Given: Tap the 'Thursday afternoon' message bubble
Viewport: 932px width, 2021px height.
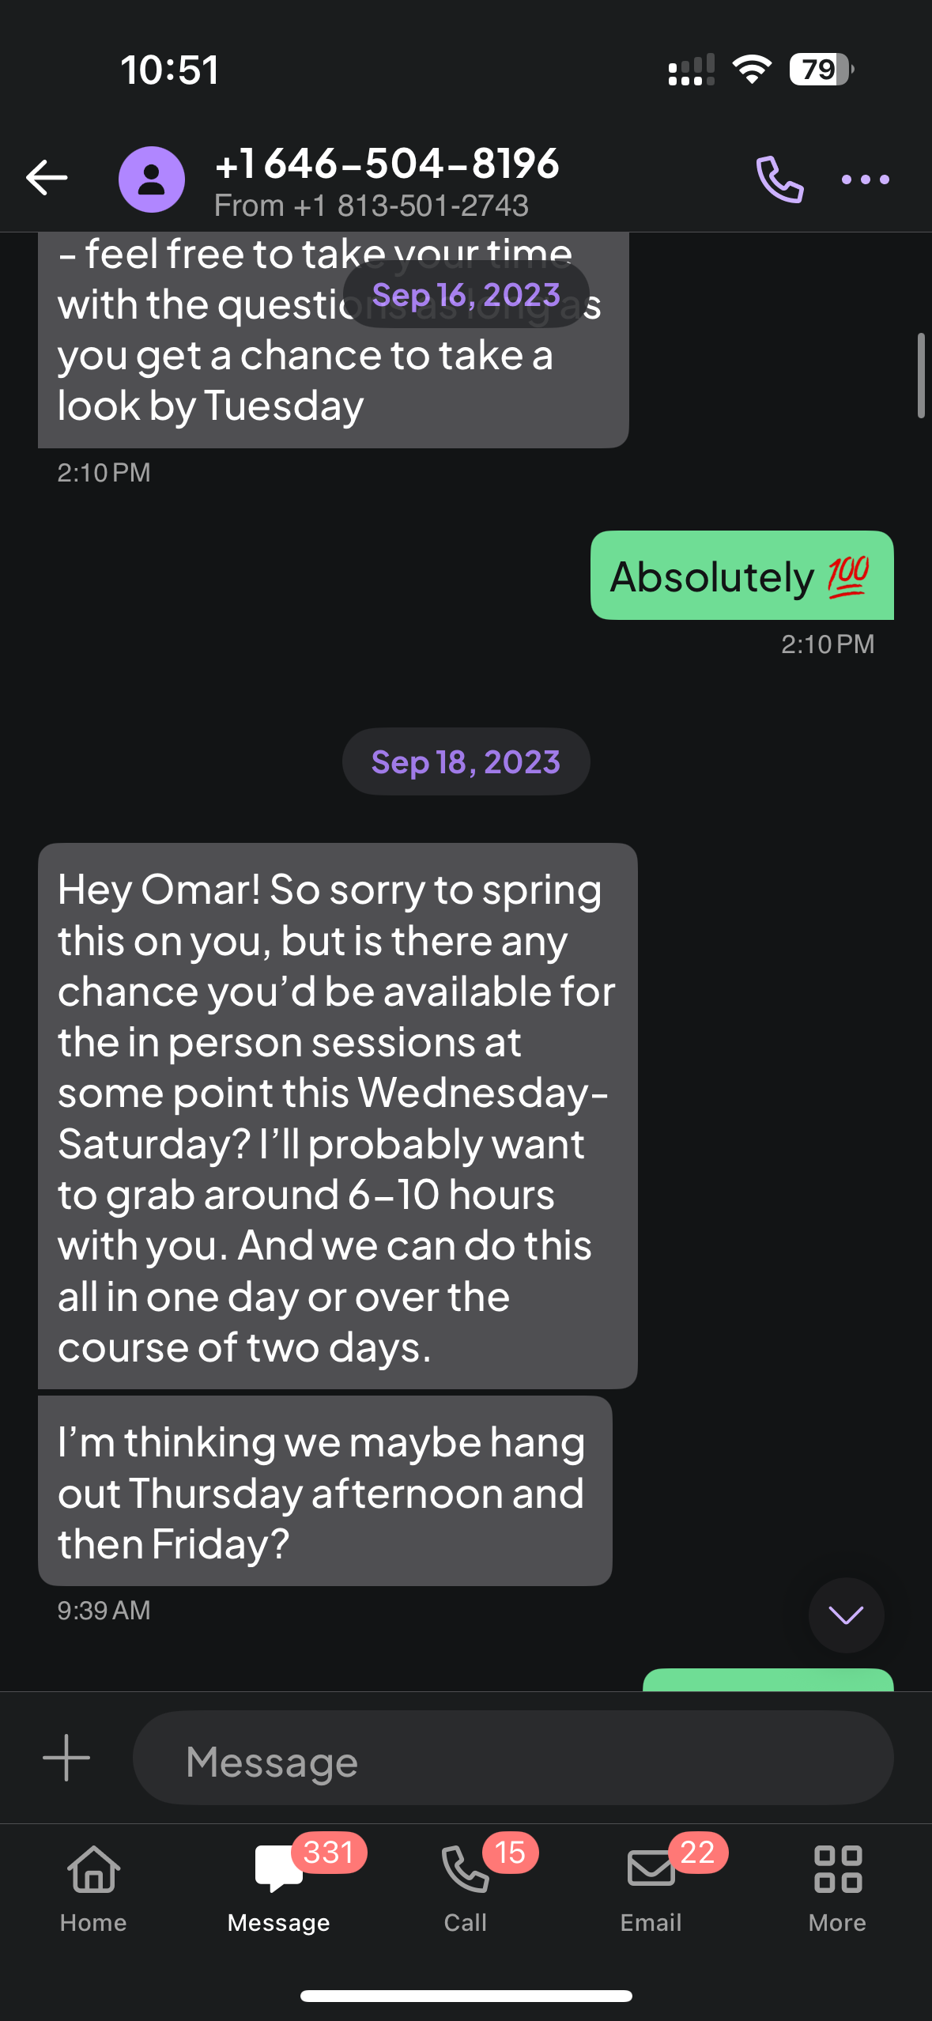Looking at the screenshot, I should coord(325,1492).
